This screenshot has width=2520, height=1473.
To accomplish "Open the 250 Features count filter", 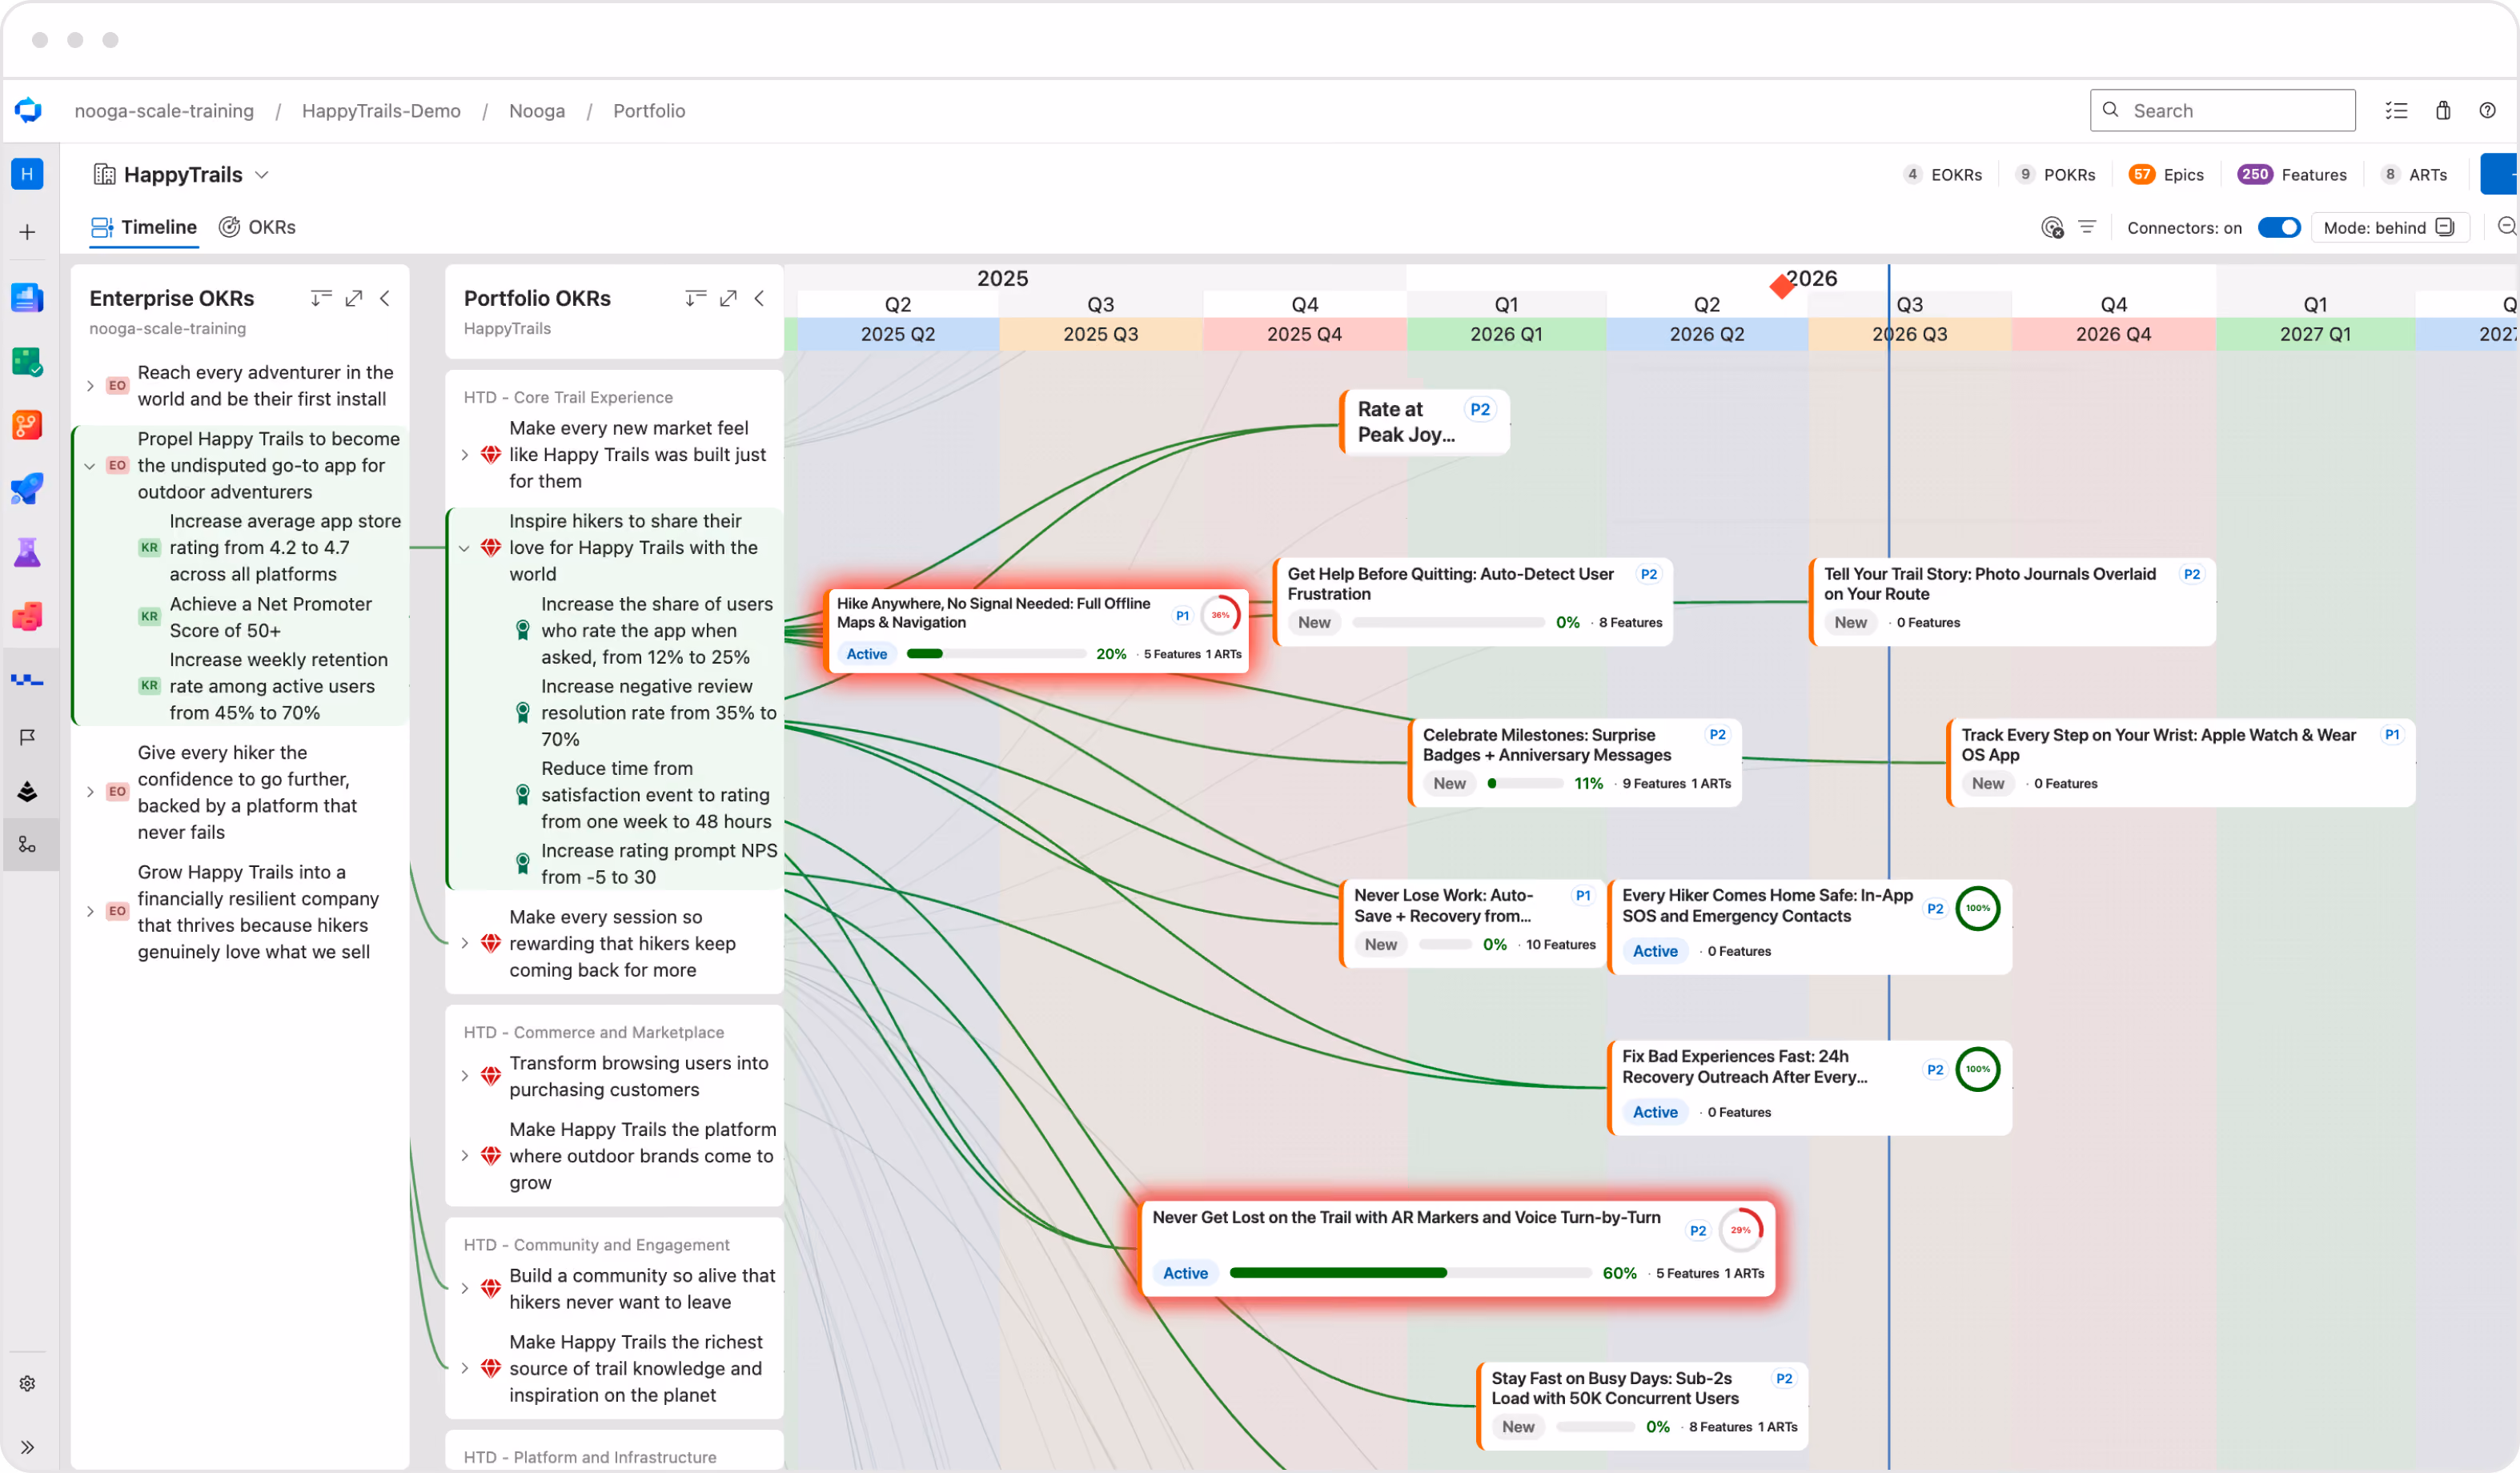I will click(x=2292, y=174).
